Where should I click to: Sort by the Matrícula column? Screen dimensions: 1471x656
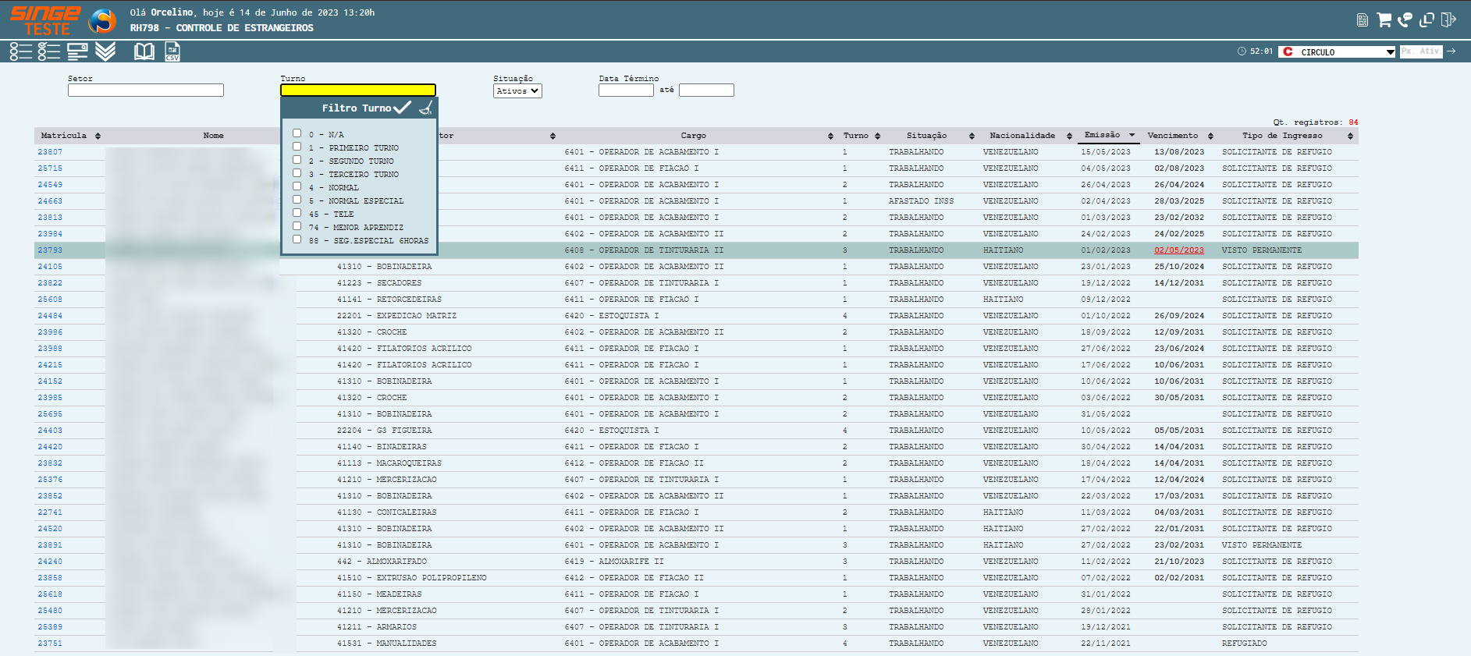(x=70, y=136)
